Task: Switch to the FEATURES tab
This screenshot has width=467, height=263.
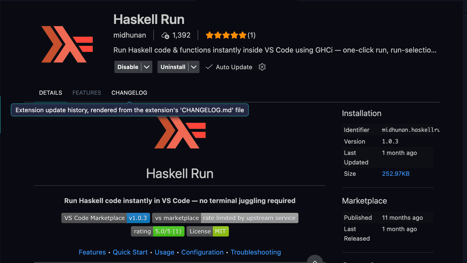Action: pyautogui.click(x=87, y=93)
